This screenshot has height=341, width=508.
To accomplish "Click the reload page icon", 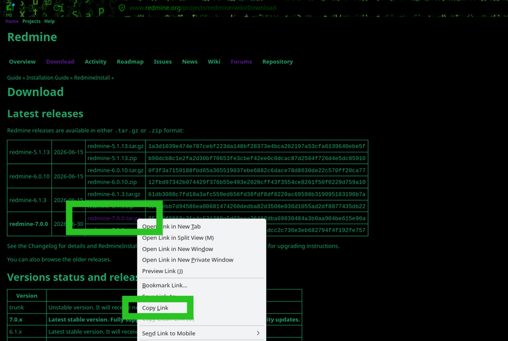I will 58,8.
